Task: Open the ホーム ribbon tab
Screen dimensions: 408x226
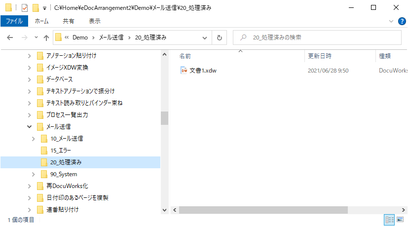Action: tap(41, 21)
